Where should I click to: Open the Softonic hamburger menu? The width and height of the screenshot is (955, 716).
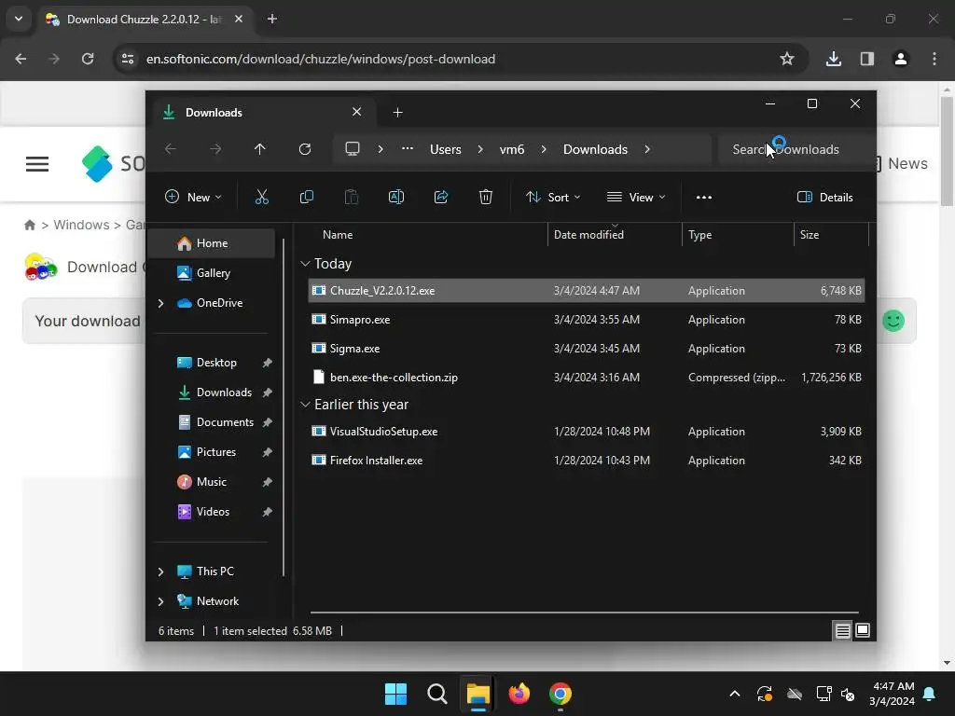click(x=37, y=164)
